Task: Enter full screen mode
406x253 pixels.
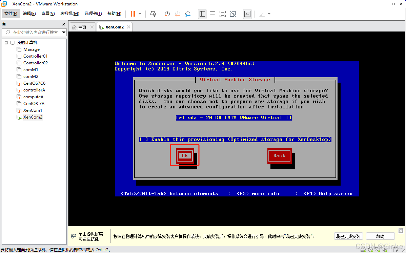Action: [x=222, y=14]
